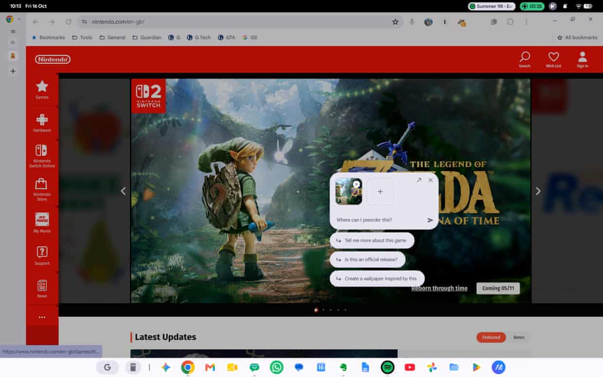
Task: Open the News sidebar icon
Action: [42, 289]
